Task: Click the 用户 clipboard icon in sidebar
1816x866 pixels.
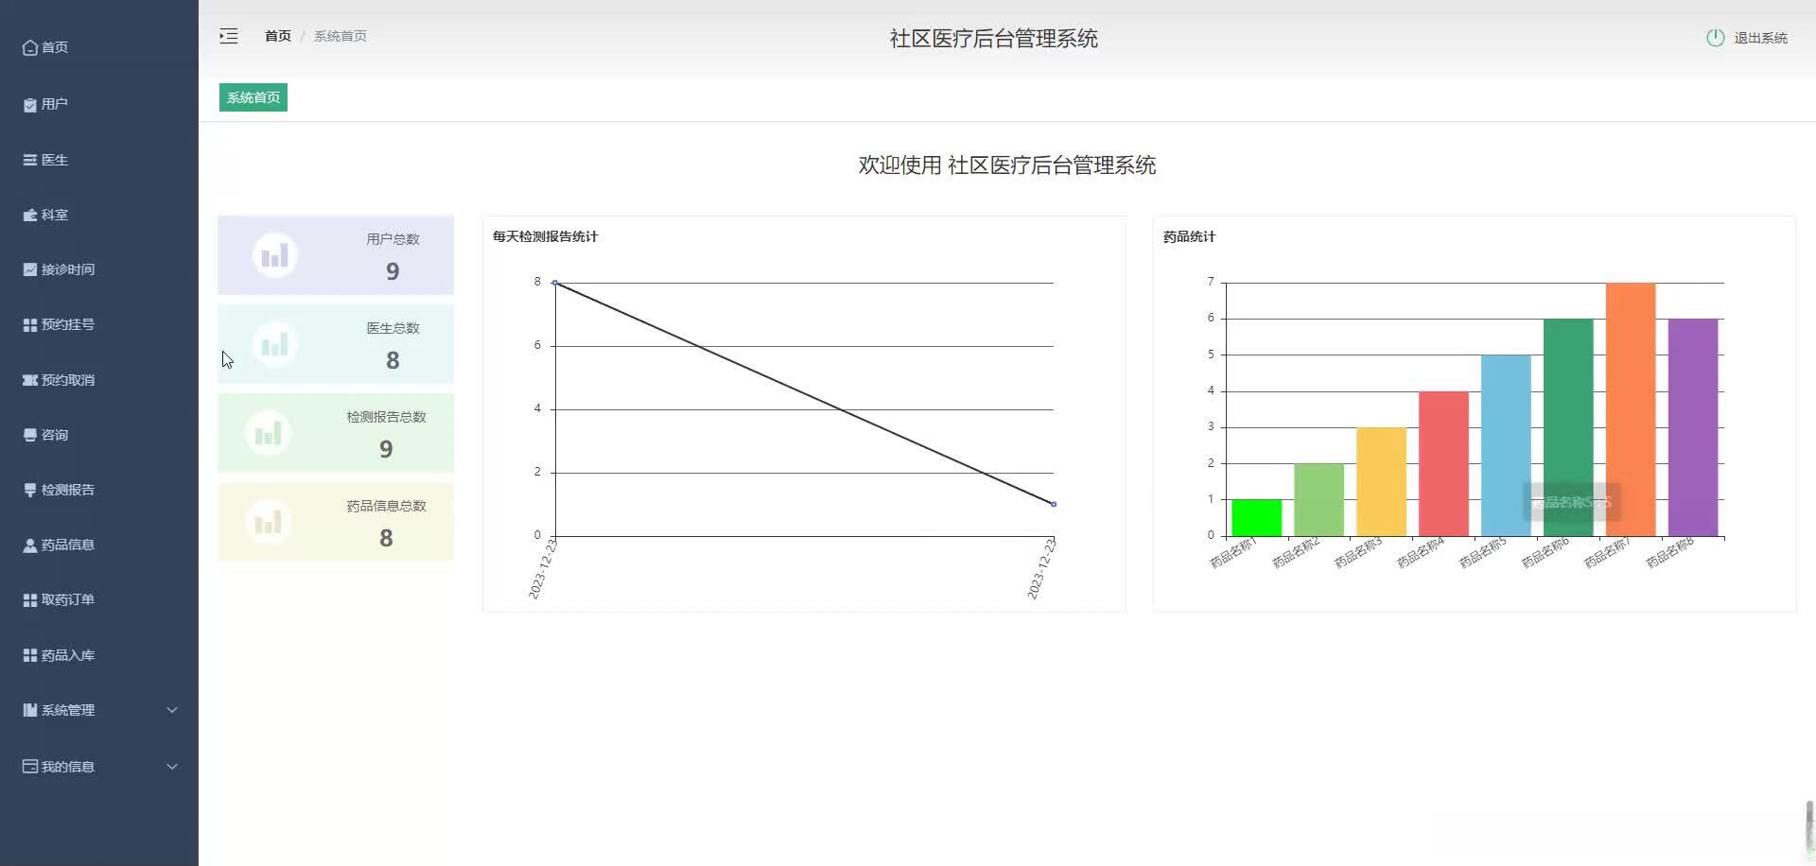Action: [x=30, y=104]
